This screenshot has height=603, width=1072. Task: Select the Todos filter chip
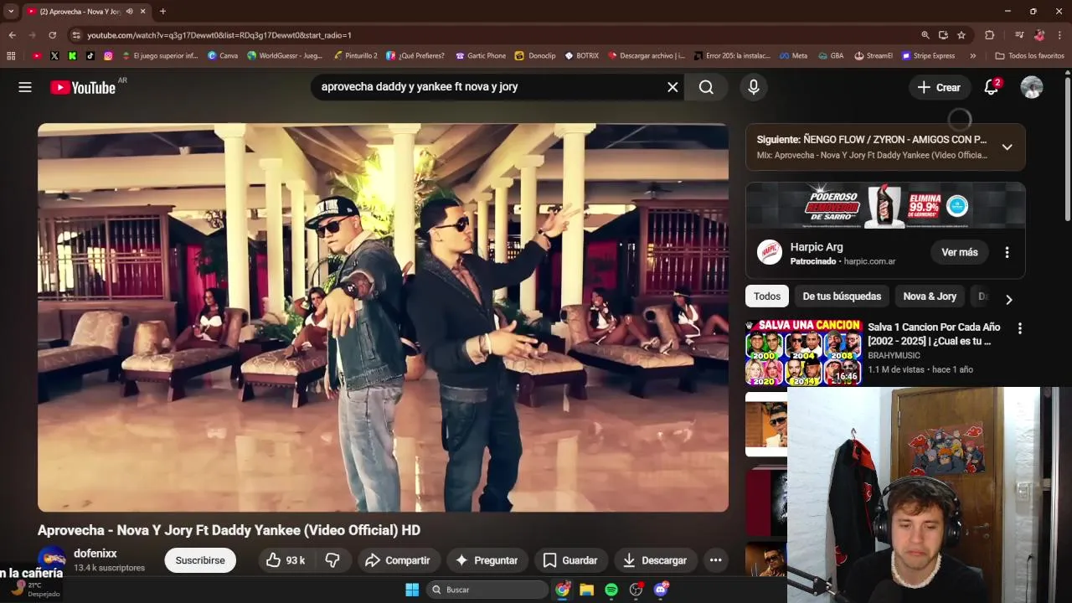click(767, 296)
